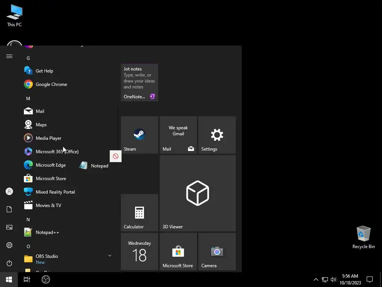Open the Get Help app
Image resolution: width=382 pixels, height=287 pixels.
click(68, 71)
